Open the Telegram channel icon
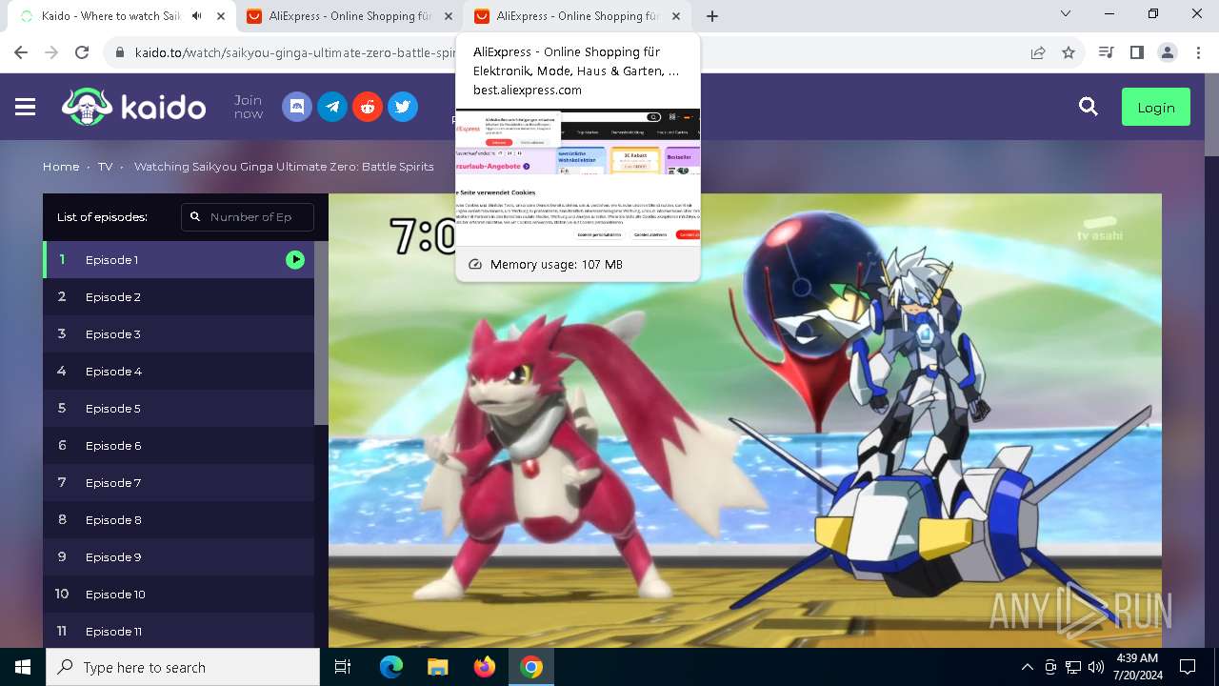The height and width of the screenshot is (686, 1219). point(332,107)
